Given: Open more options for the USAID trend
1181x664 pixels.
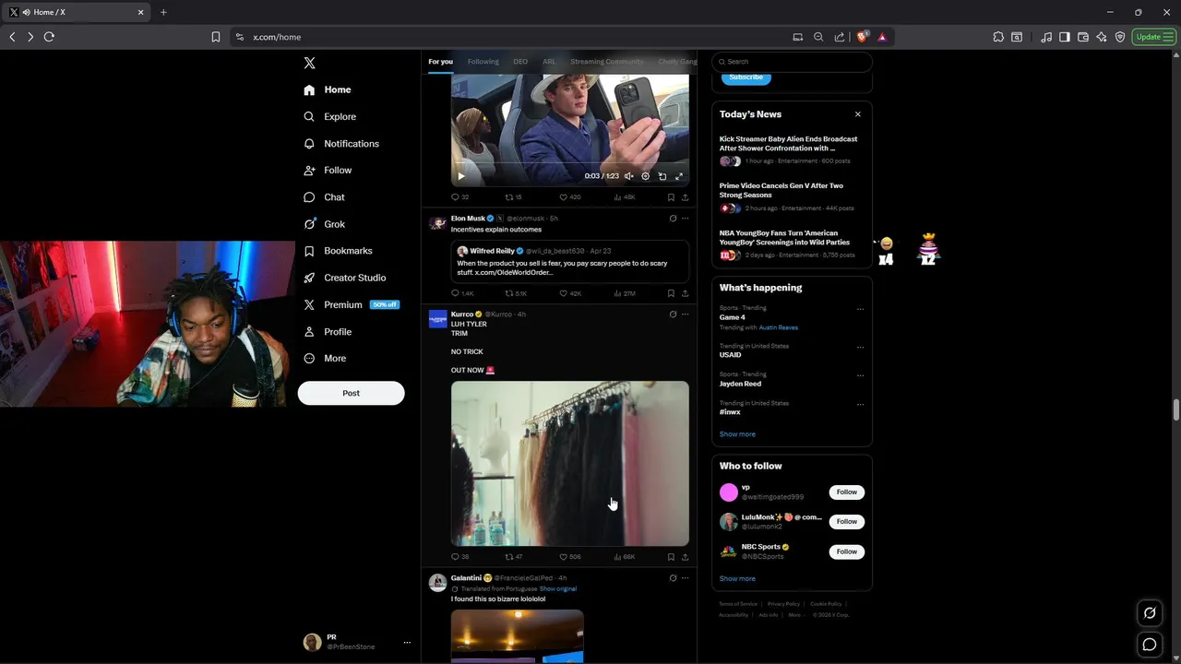Looking at the screenshot, I should 860,347.
